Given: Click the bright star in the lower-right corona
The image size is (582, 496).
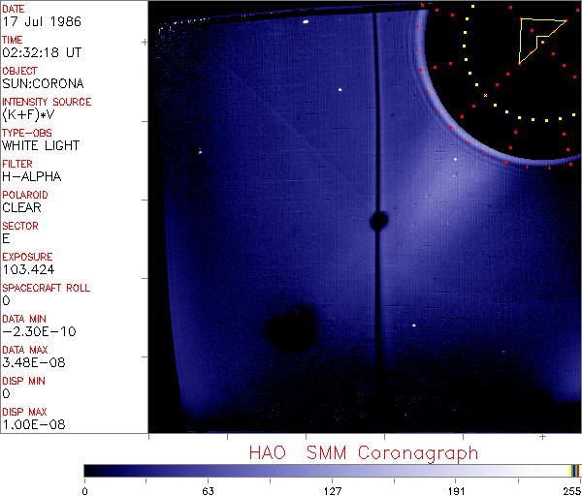Looking at the screenshot, I should point(414,325).
